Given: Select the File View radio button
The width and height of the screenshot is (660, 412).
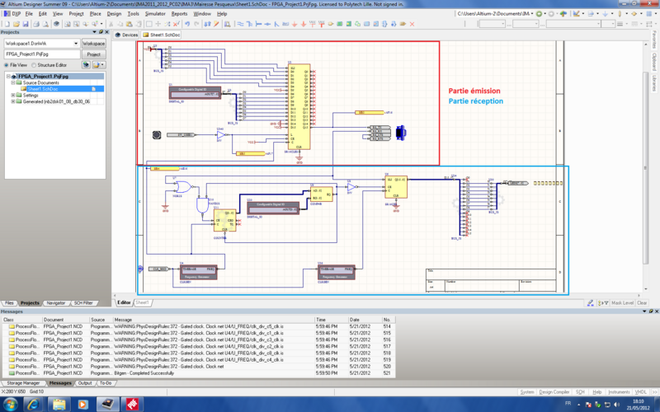Looking at the screenshot, I should [x=7, y=64].
